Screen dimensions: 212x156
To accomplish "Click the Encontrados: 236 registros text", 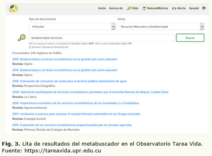I will (37, 53).
